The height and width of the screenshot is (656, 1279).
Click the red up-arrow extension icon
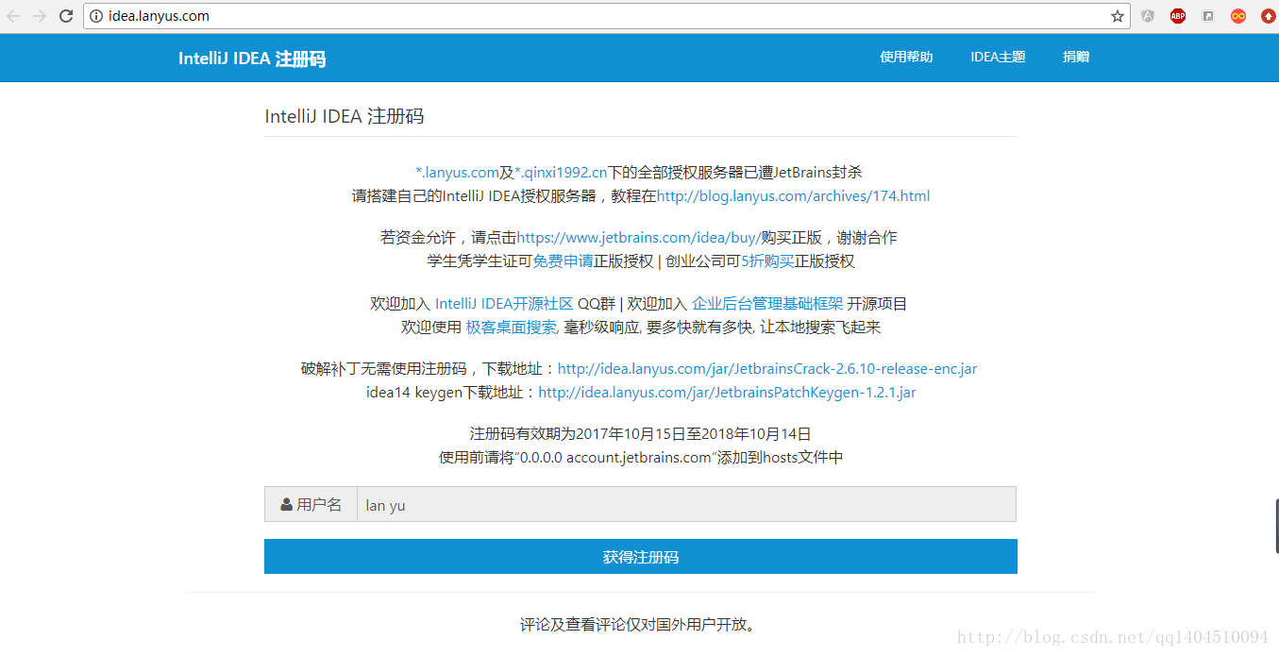click(1268, 16)
